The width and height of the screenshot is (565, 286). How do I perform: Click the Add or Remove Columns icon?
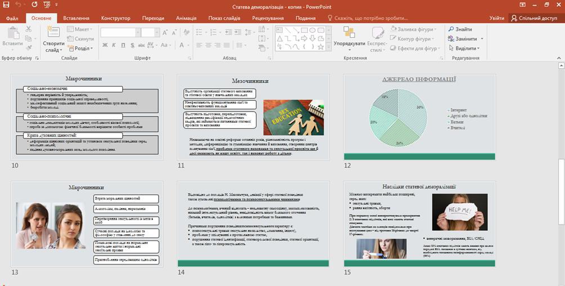[240, 45]
